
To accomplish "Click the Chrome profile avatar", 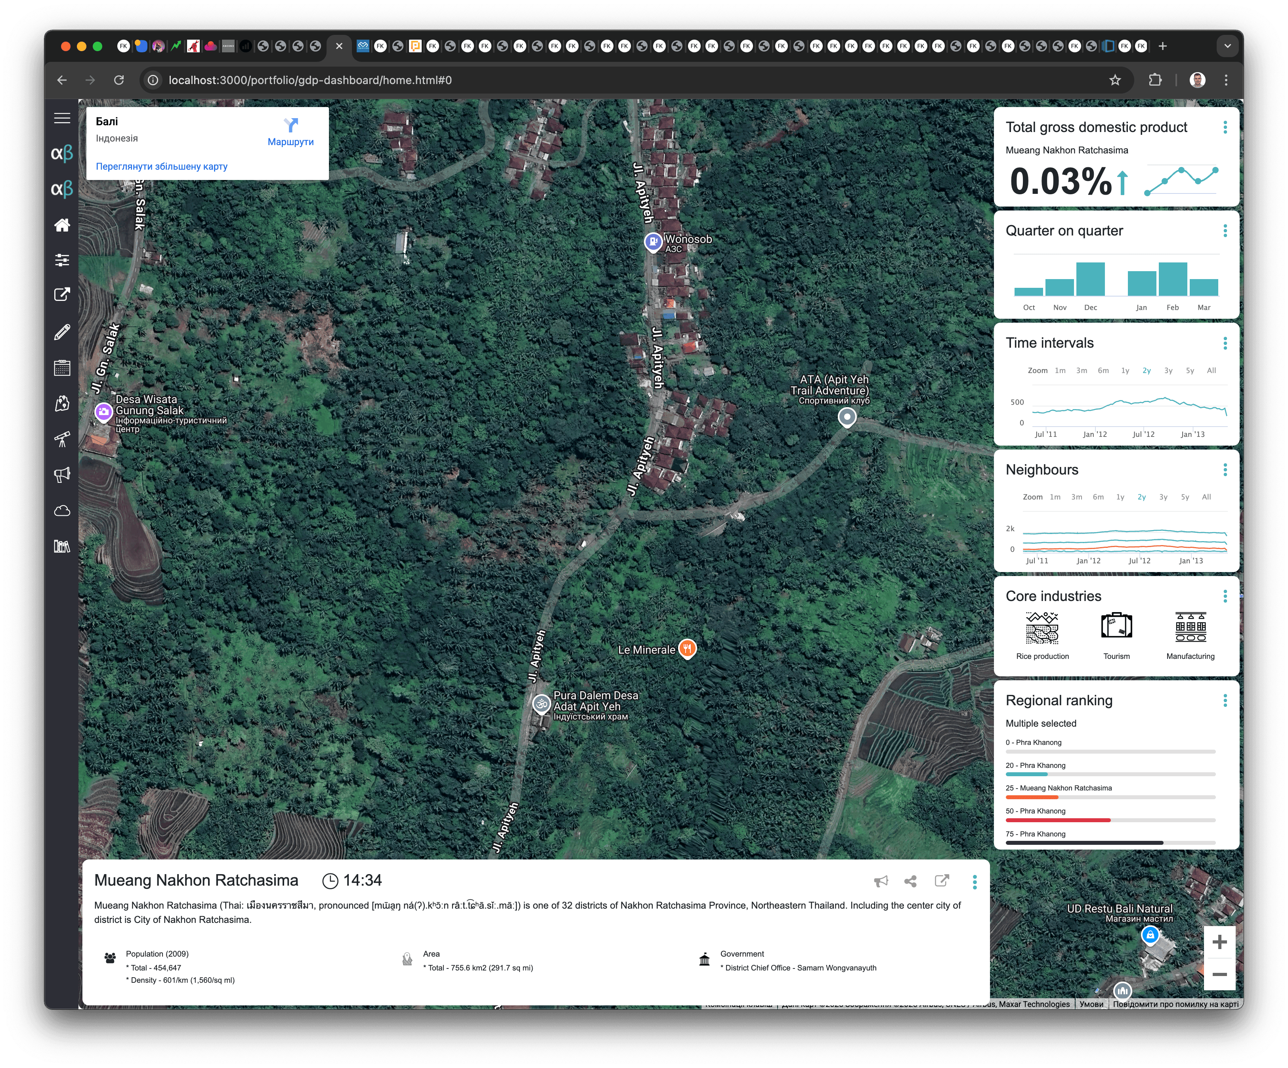I will coord(1197,80).
